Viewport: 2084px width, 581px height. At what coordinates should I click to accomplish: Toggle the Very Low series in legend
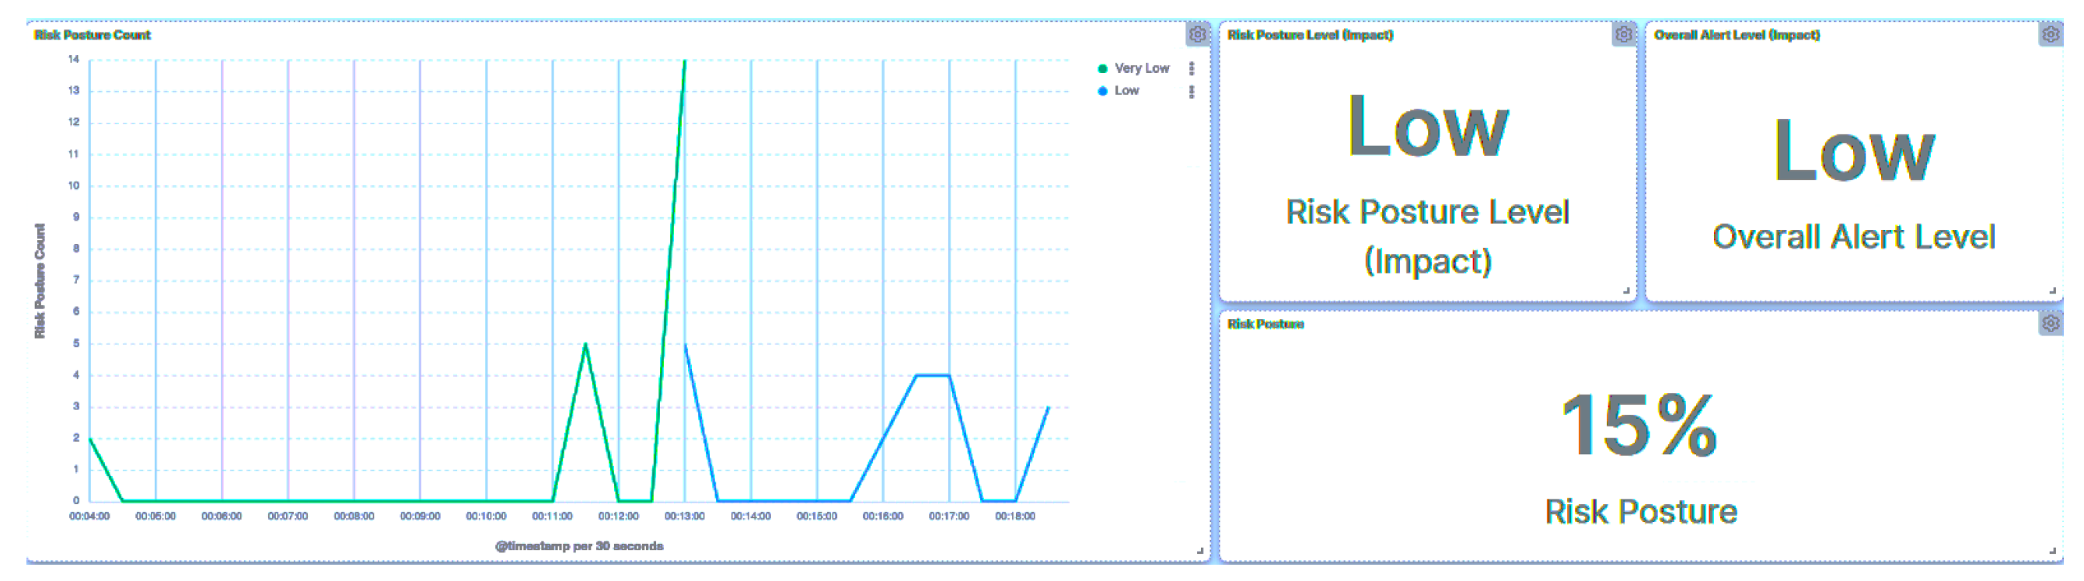(1140, 68)
